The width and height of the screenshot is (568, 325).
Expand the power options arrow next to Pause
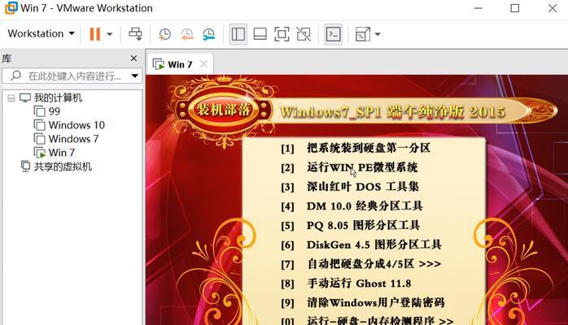tap(109, 34)
